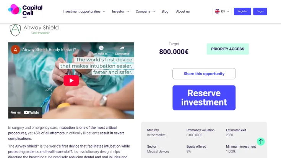Viewport: 281px width, 158px height.
Task: Click the Login button
Action: coord(260,12)
